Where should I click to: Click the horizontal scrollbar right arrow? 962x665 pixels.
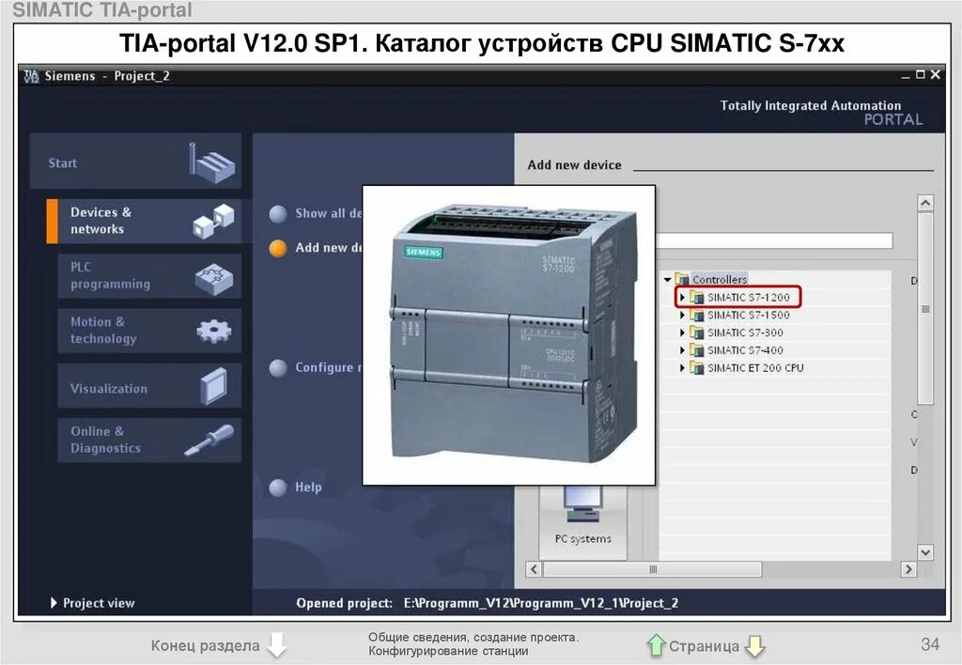908,569
